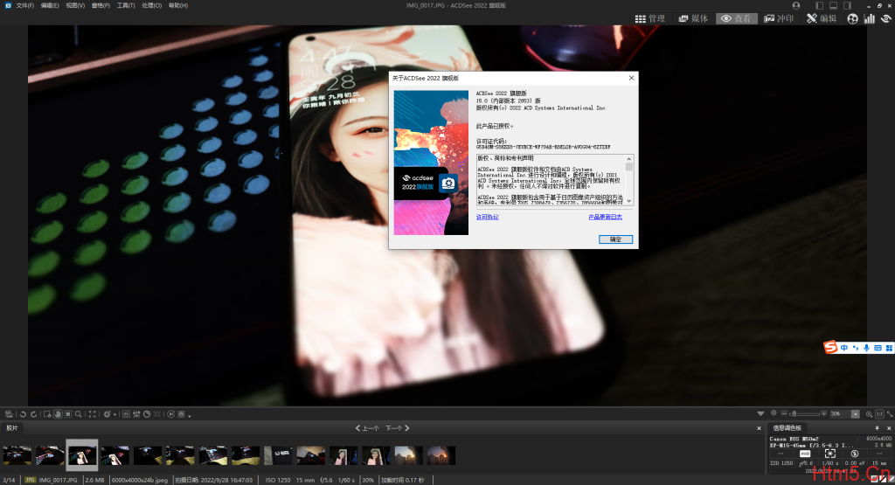895x485 pixels.
Task: Pin the 信息调色板 panel
Action: (x=877, y=428)
